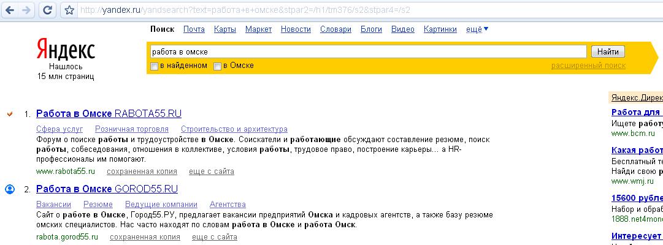Open the Агентства sublink
The height and width of the screenshot is (245, 663).
point(228,205)
